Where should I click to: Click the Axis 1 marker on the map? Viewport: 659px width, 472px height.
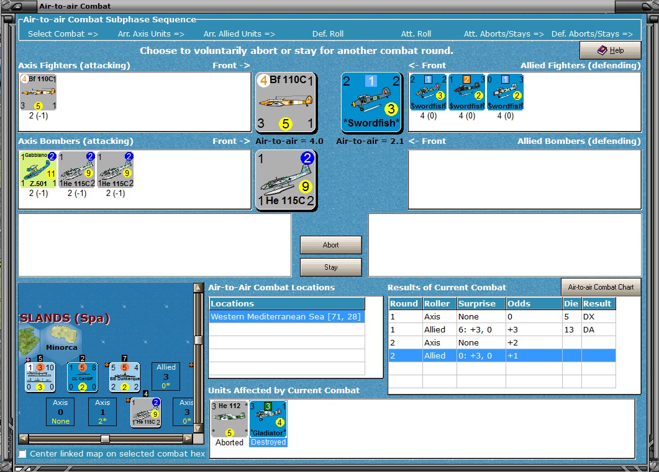(102, 412)
